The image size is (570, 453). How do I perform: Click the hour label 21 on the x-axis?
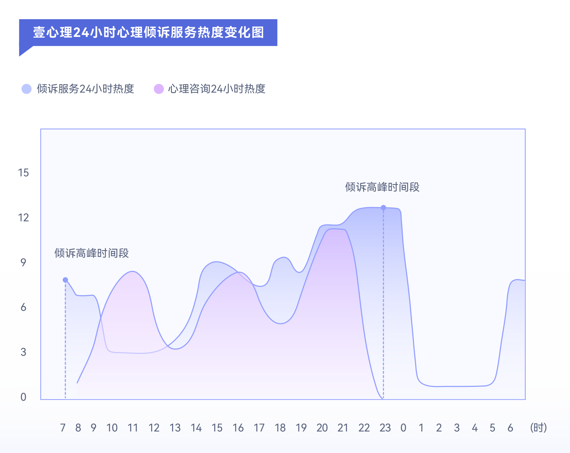343,428
